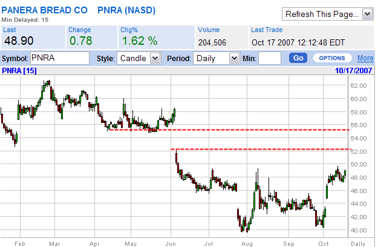The height and width of the screenshot is (247, 378).
Task: Click the 62.00 price axis label
Action: 359,86
